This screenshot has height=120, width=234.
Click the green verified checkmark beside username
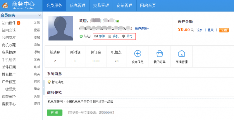118,21
